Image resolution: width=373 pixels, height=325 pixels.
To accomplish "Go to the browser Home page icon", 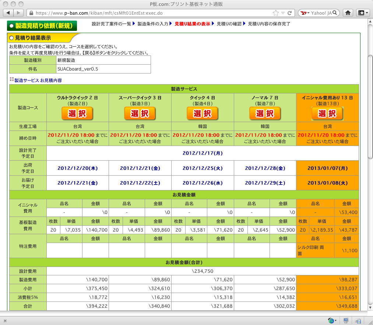I will (x=348, y=13).
